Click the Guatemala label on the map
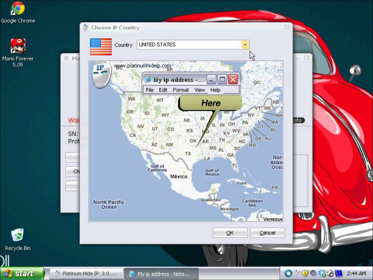The image size is (373, 280). coord(211,200)
